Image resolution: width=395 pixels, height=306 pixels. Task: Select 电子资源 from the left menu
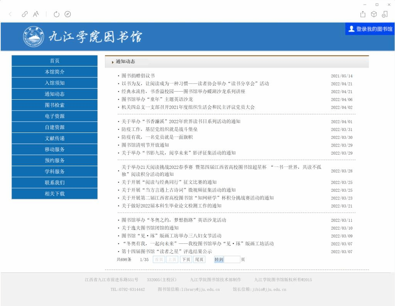[54, 116]
